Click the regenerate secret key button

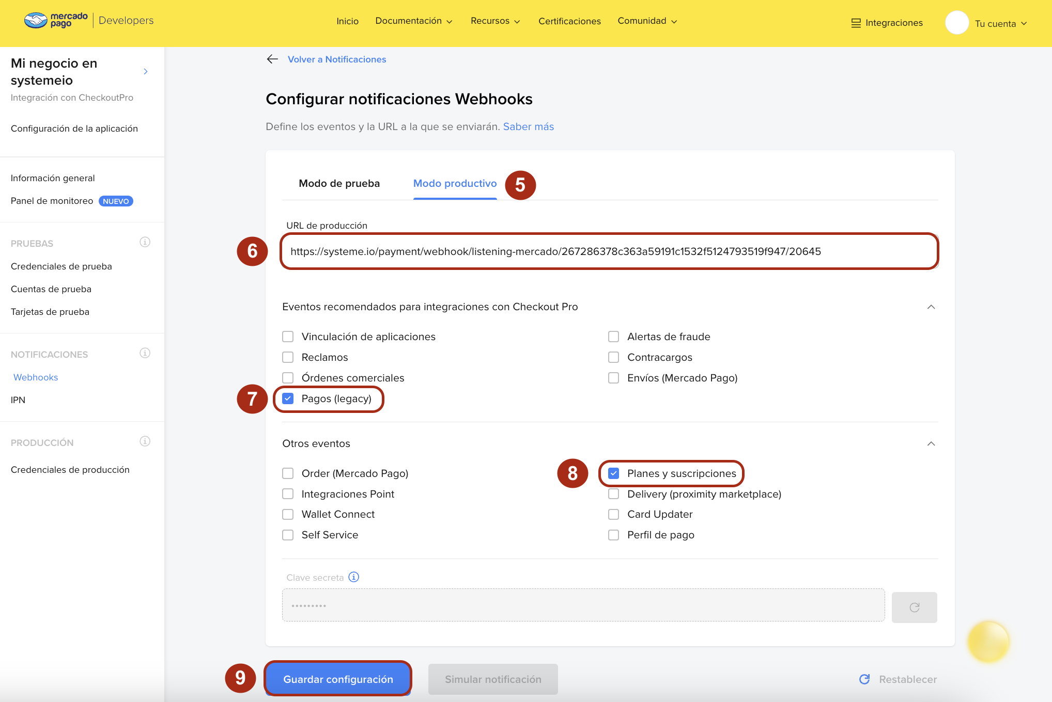click(914, 607)
